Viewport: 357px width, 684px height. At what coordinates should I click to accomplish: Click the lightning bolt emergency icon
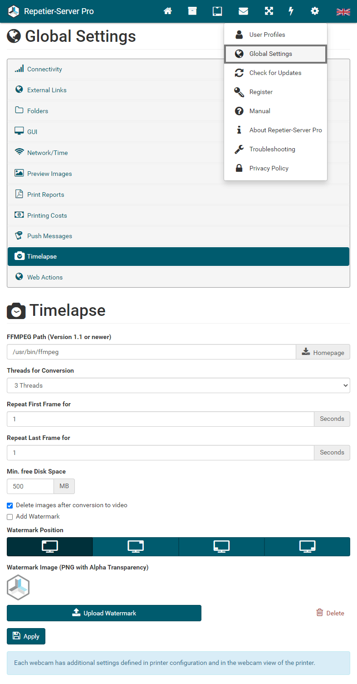click(x=291, y=11)
